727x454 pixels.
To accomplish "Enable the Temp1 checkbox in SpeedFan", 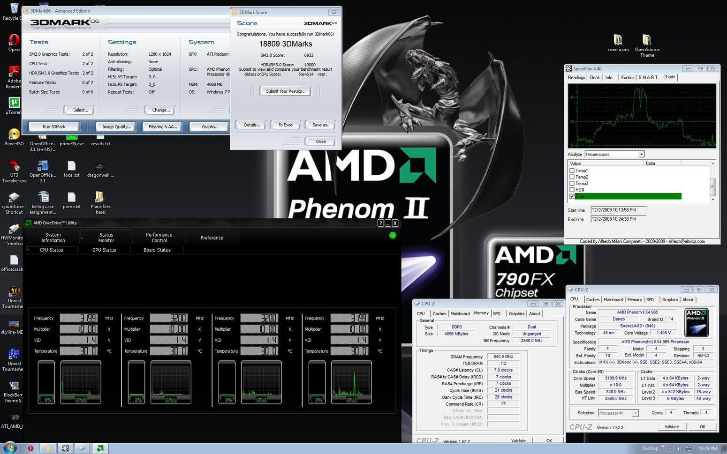I will point(572,171).
